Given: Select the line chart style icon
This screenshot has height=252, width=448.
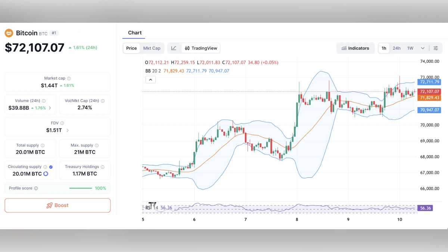Looking at the screenshot, I should coord(174,48).
